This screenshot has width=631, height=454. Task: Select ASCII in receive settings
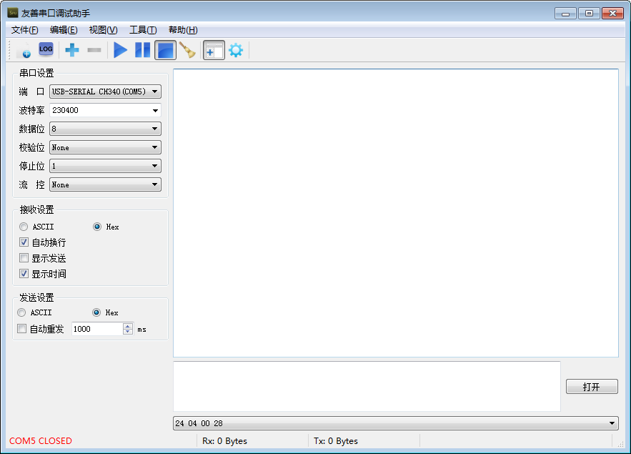tap(24, 227)
